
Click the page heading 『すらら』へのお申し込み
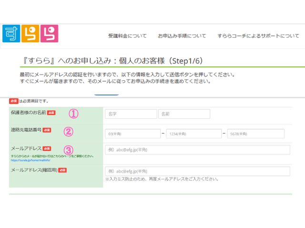click(113, 61)
